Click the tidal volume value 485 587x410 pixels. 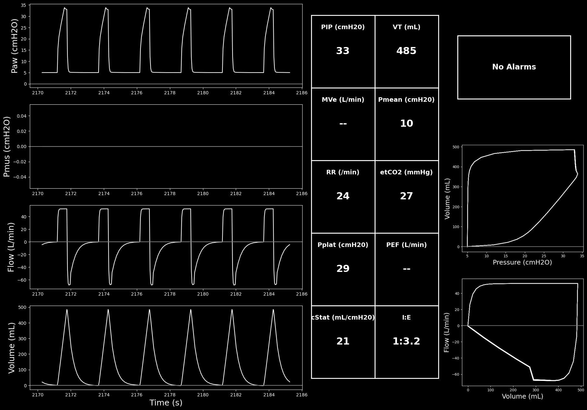click(406, 51)
